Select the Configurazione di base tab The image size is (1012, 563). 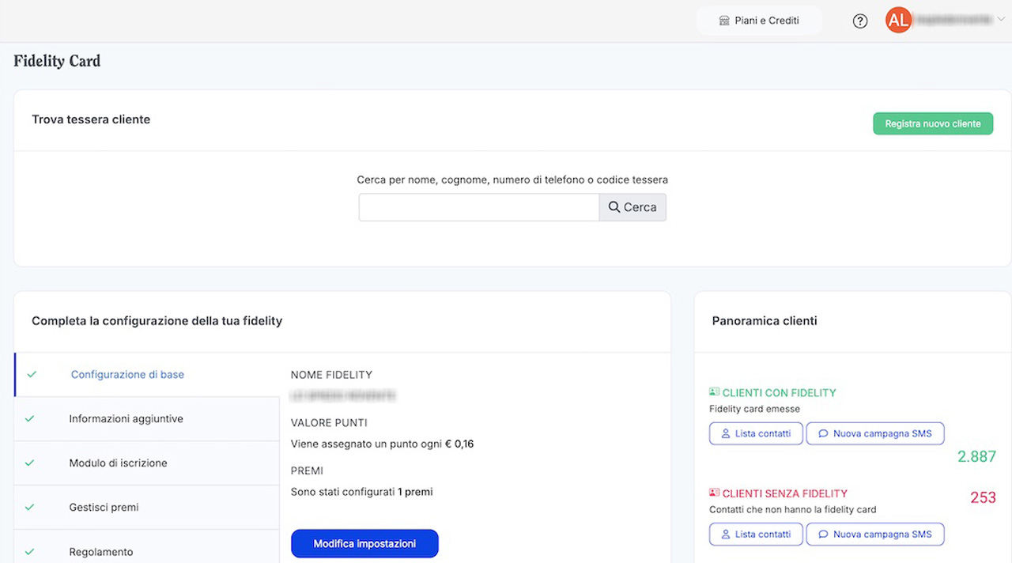(127, 375)
